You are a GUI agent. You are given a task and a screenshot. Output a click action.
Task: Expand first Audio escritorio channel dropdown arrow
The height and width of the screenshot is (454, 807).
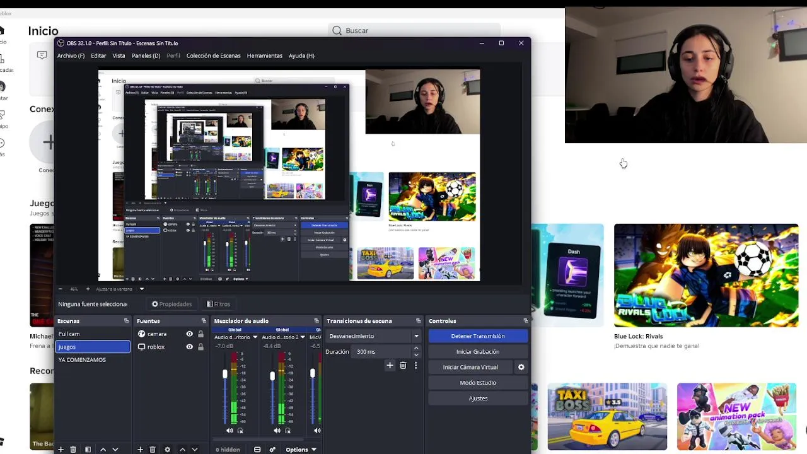(x=255, y=337)
